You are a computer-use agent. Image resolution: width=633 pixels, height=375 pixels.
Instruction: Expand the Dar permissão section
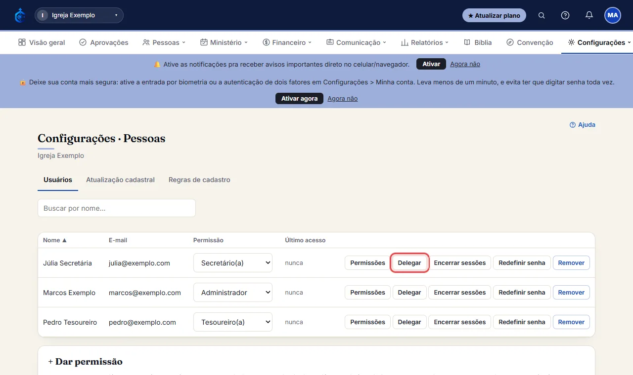click(86, 362)
